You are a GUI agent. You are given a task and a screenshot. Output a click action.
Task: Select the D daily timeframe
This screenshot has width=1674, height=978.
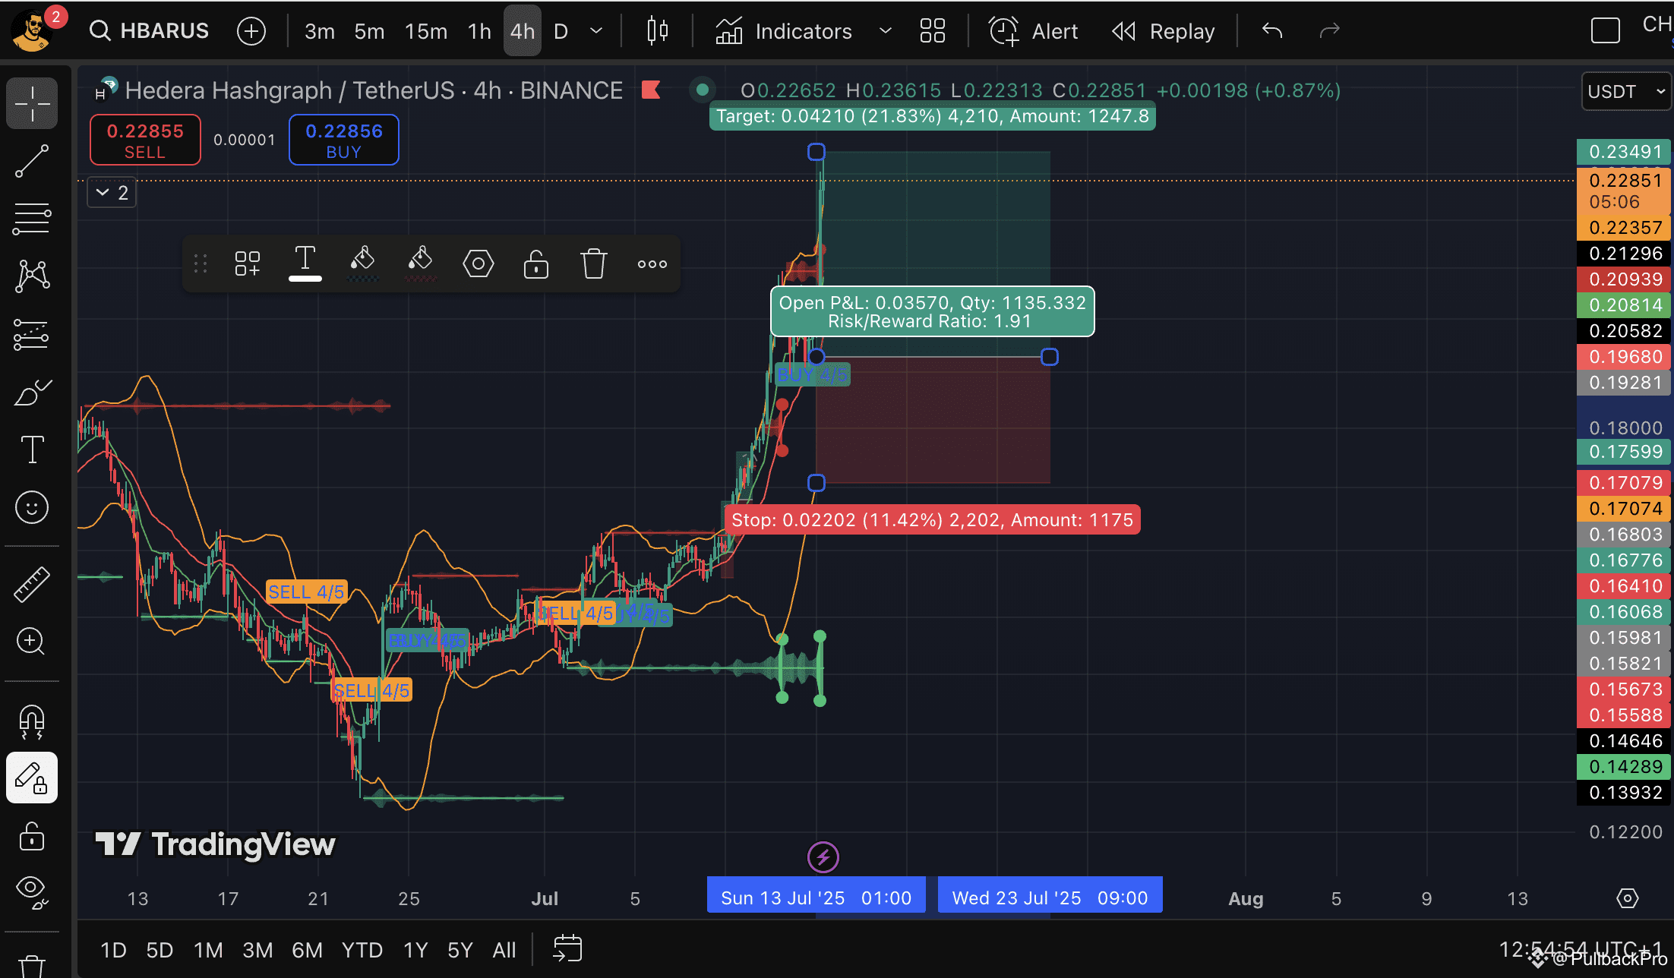(x=561, y=31)
